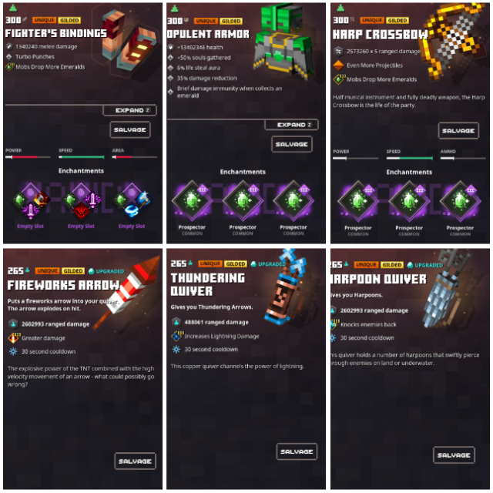
Task: Click the Fighter's Bindings gauntlet item image
Action: [130, 39]
